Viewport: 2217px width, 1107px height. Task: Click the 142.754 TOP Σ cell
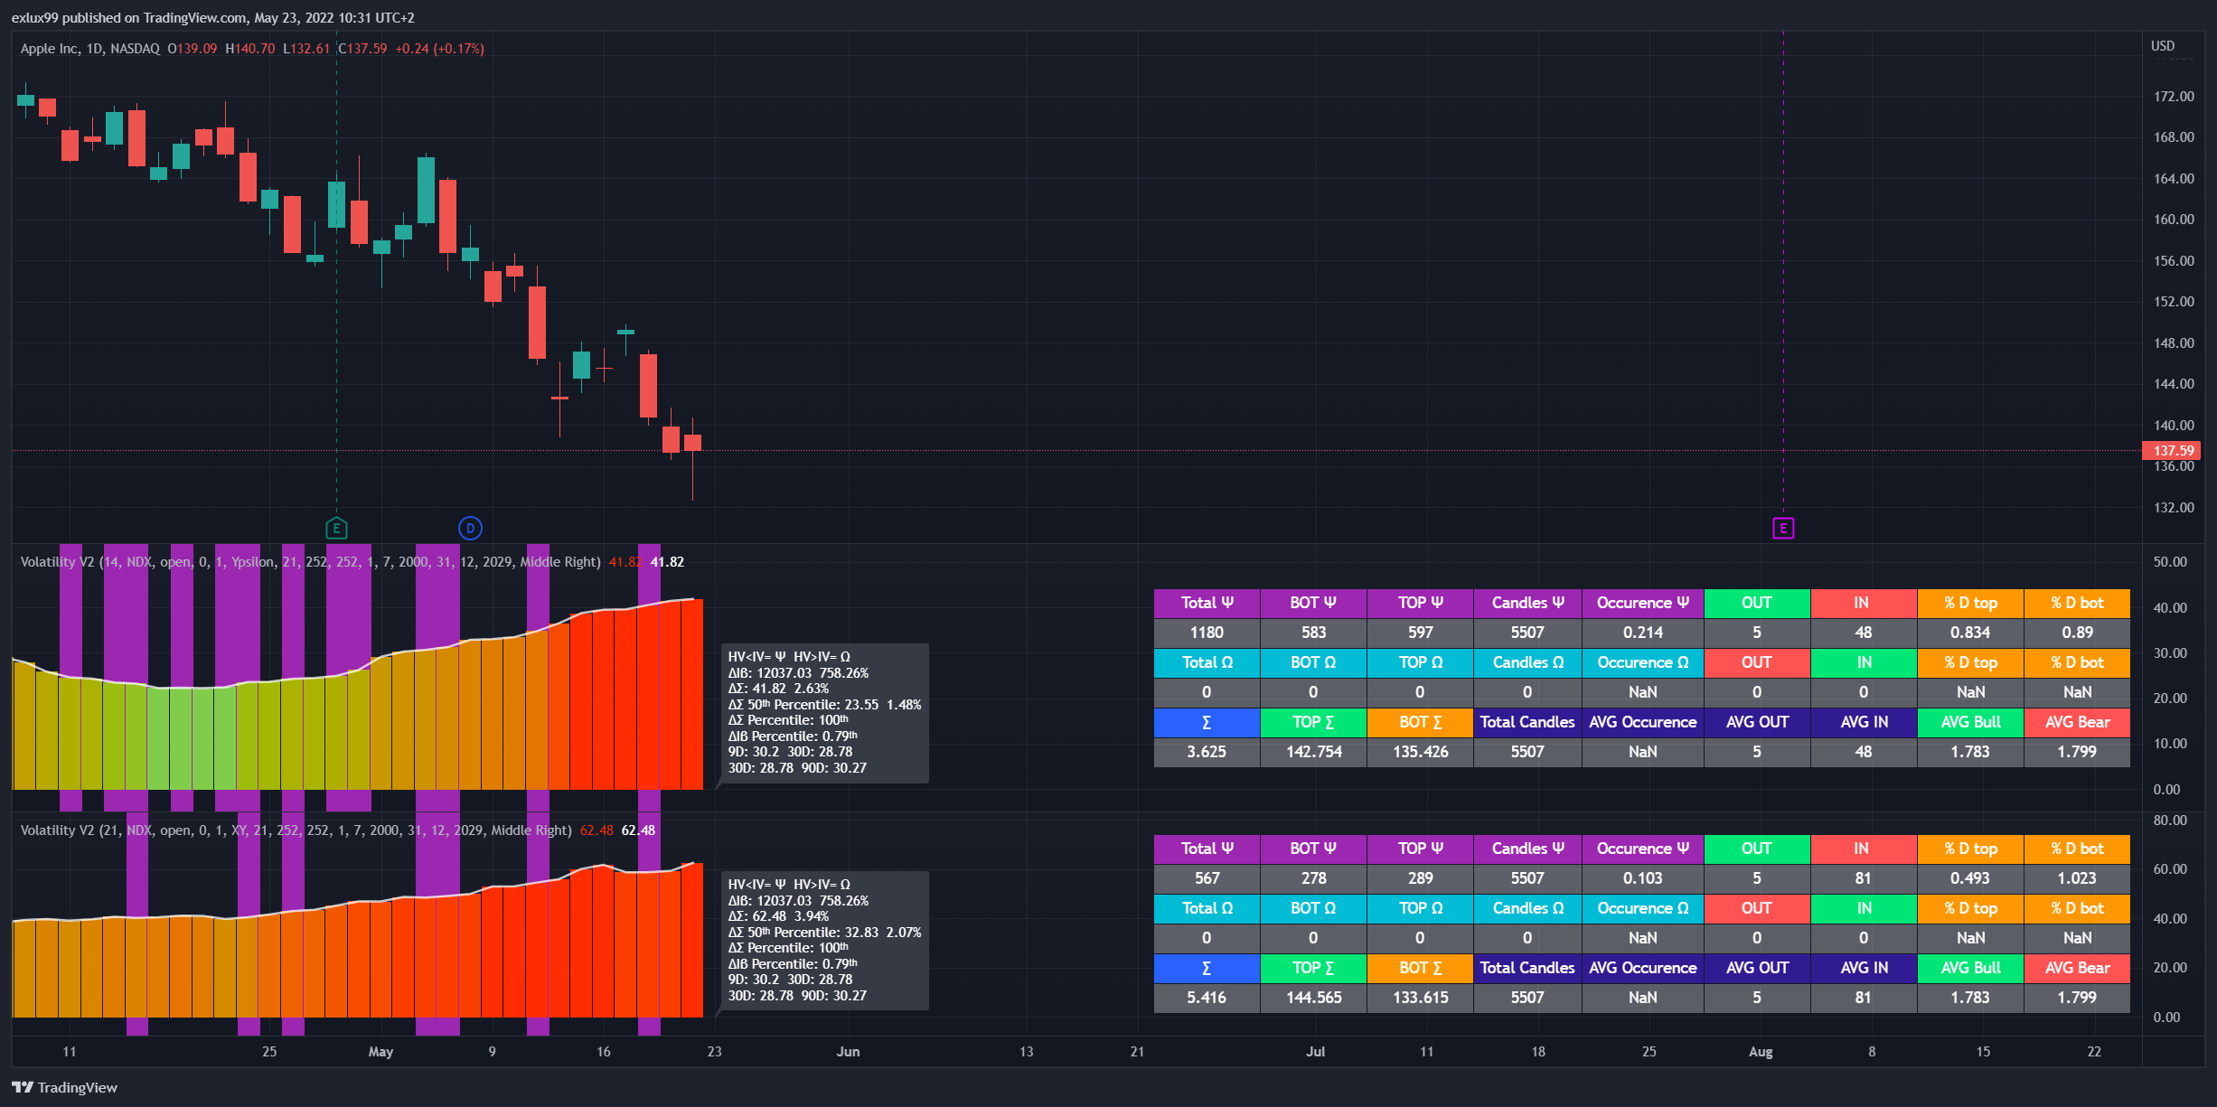pos(1313,752)
